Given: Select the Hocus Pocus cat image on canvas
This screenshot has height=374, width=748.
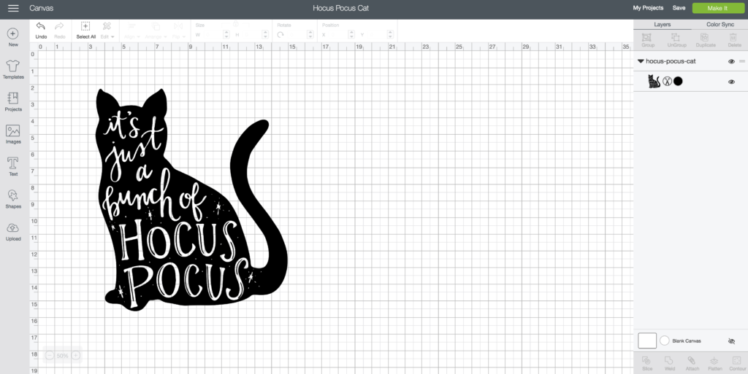Looking at the screenshot, I should point(191,200).
